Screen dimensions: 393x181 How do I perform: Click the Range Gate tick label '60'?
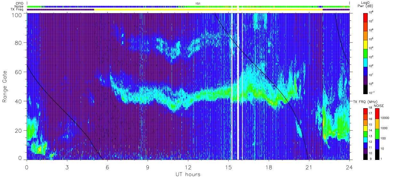coord(19,72)
